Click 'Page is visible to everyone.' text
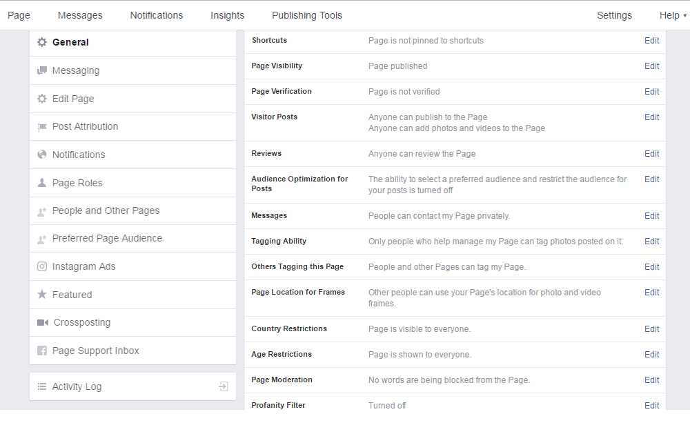 tap(420, 328)
